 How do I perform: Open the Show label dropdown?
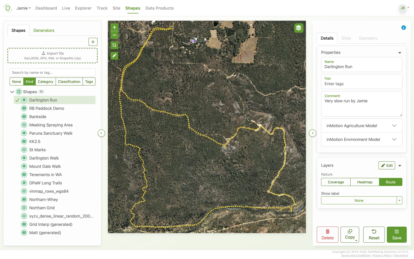tap(400, 200)
